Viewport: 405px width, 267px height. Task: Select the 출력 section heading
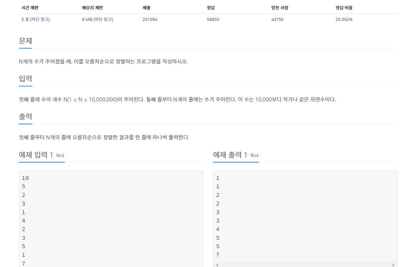click(x=25, y=117)
